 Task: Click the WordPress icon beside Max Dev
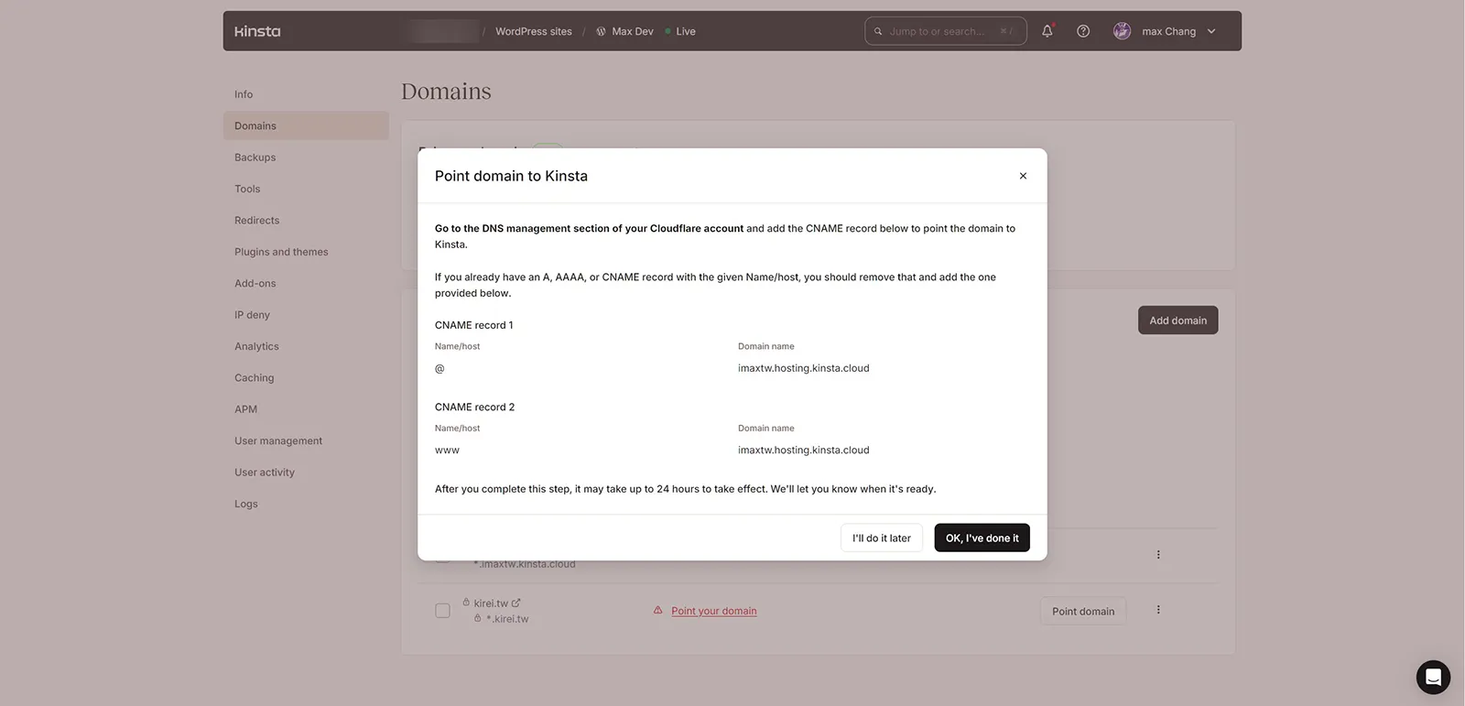tap(601, 31)
